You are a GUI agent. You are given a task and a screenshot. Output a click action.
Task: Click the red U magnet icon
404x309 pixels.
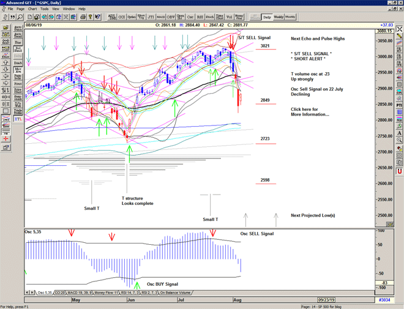399,171
